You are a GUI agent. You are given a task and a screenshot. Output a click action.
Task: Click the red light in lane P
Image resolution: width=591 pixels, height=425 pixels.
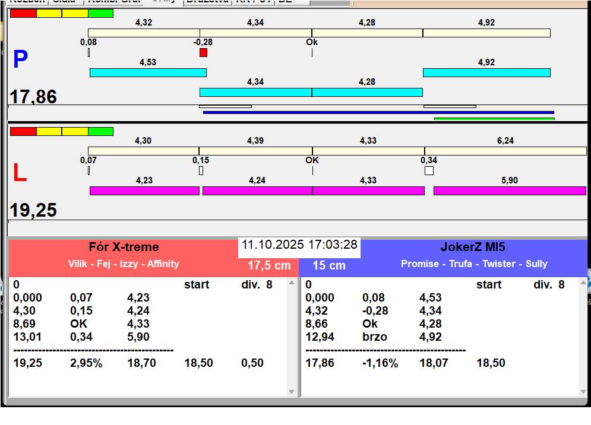pos(23,13)
